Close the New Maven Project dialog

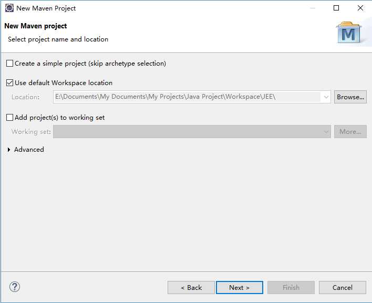coord(360,8)
